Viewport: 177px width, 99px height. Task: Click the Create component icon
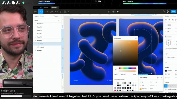tap(113, 12)
